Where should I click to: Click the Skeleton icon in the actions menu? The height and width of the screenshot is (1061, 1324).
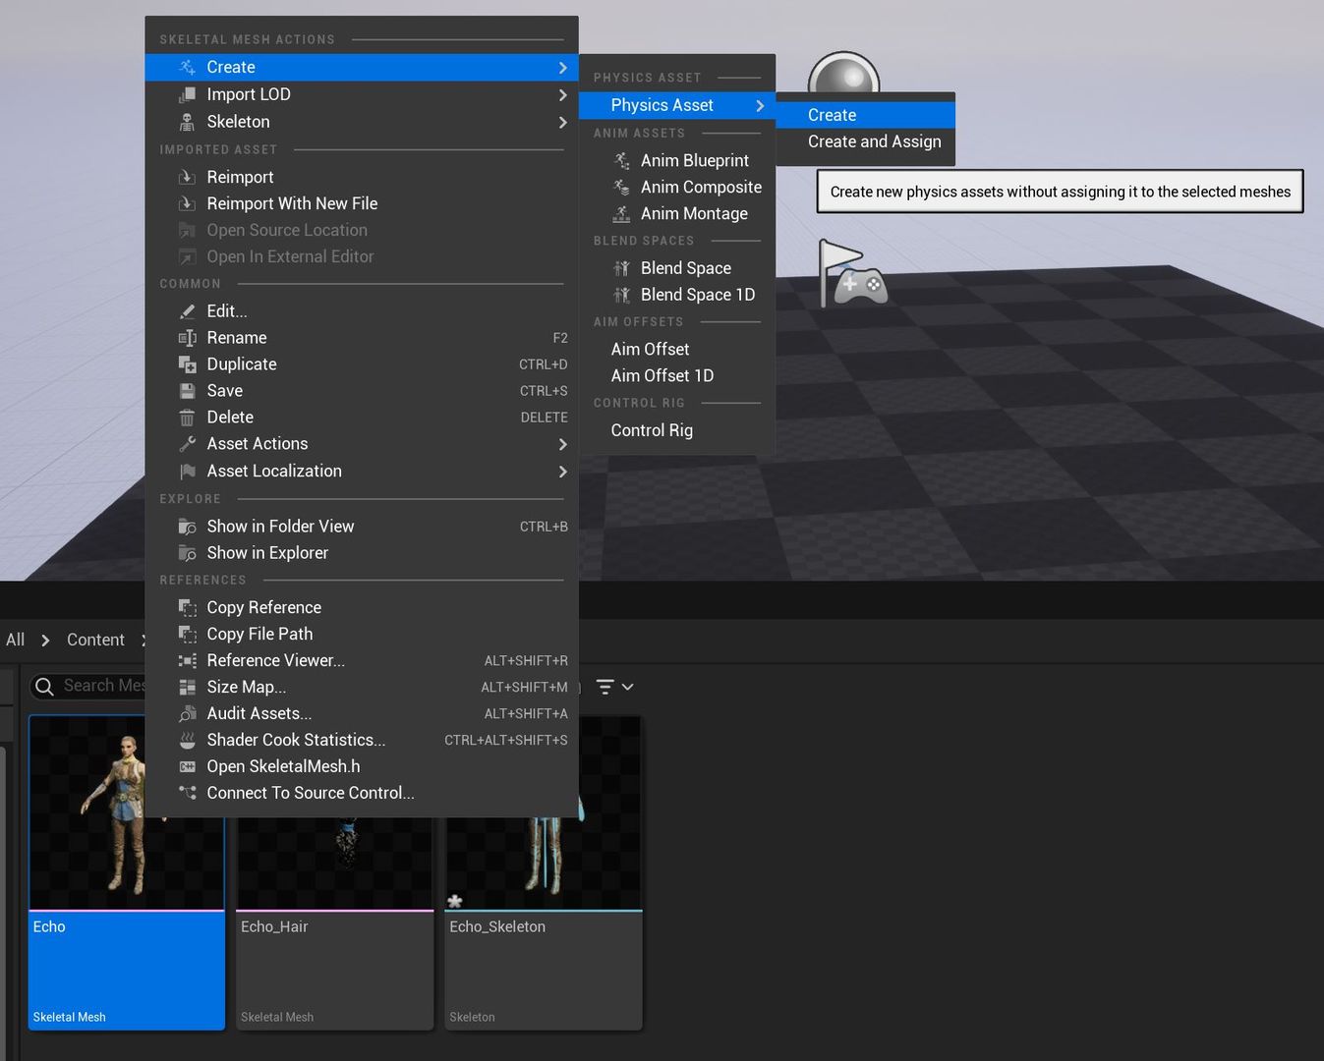click(x=187, y=122)
